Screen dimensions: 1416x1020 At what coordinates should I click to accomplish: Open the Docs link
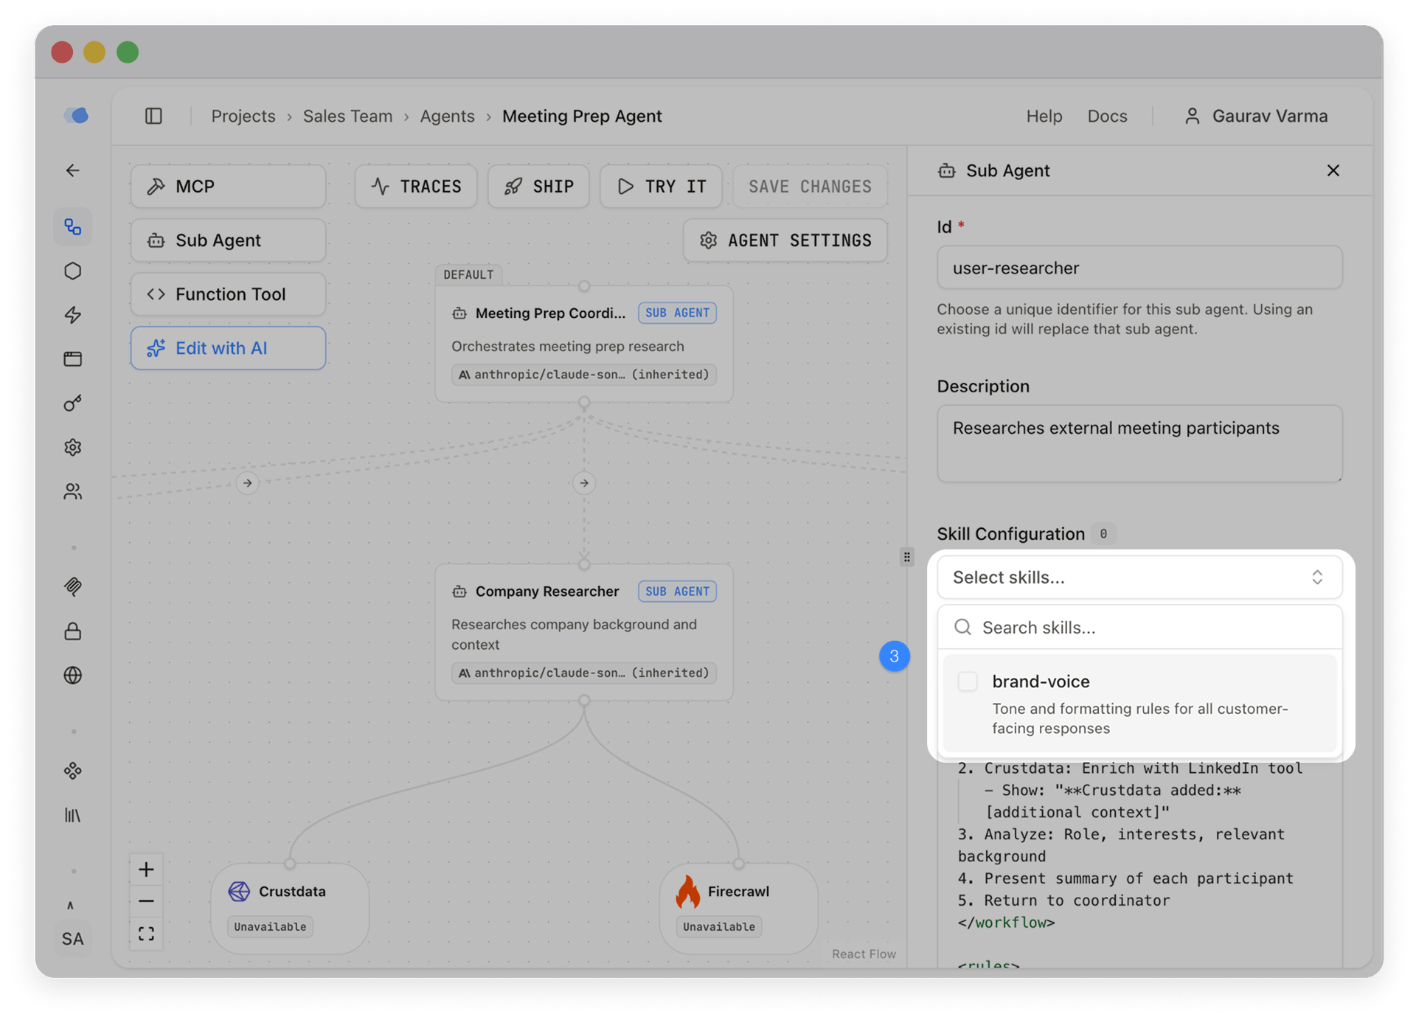pyautogui.click(x=1107, y=116)
